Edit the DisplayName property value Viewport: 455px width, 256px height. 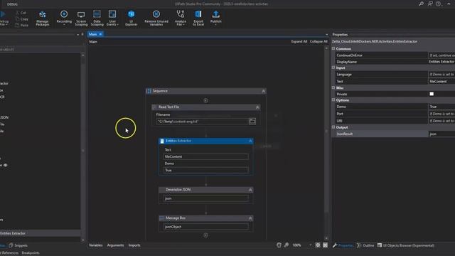pos(441,62)
